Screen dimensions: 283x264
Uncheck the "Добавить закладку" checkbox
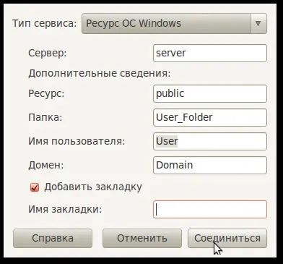35,187
